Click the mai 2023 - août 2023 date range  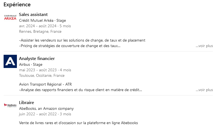[x=38, y=70]
